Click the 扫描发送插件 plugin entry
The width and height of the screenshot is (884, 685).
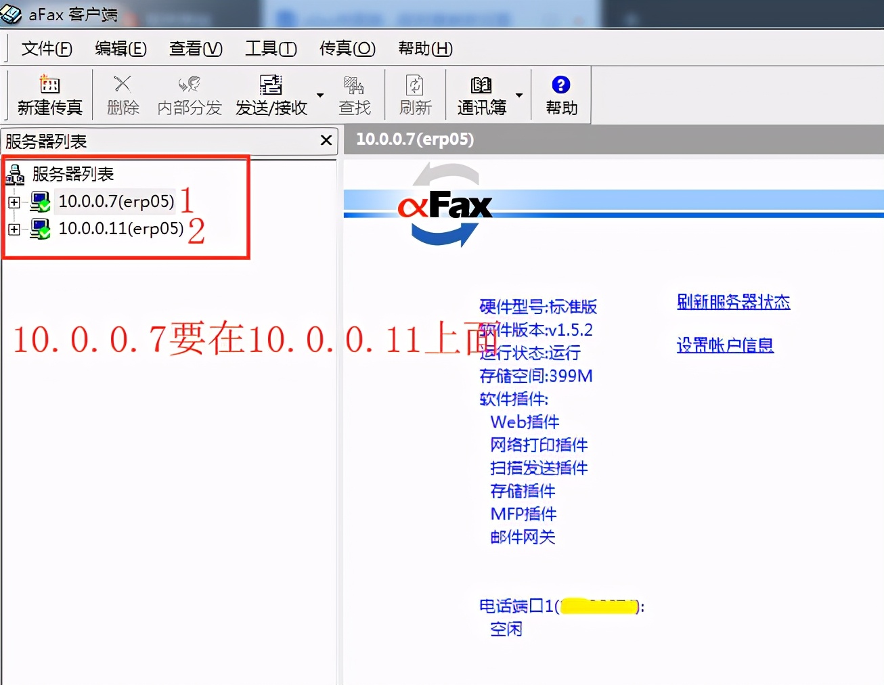539,468
